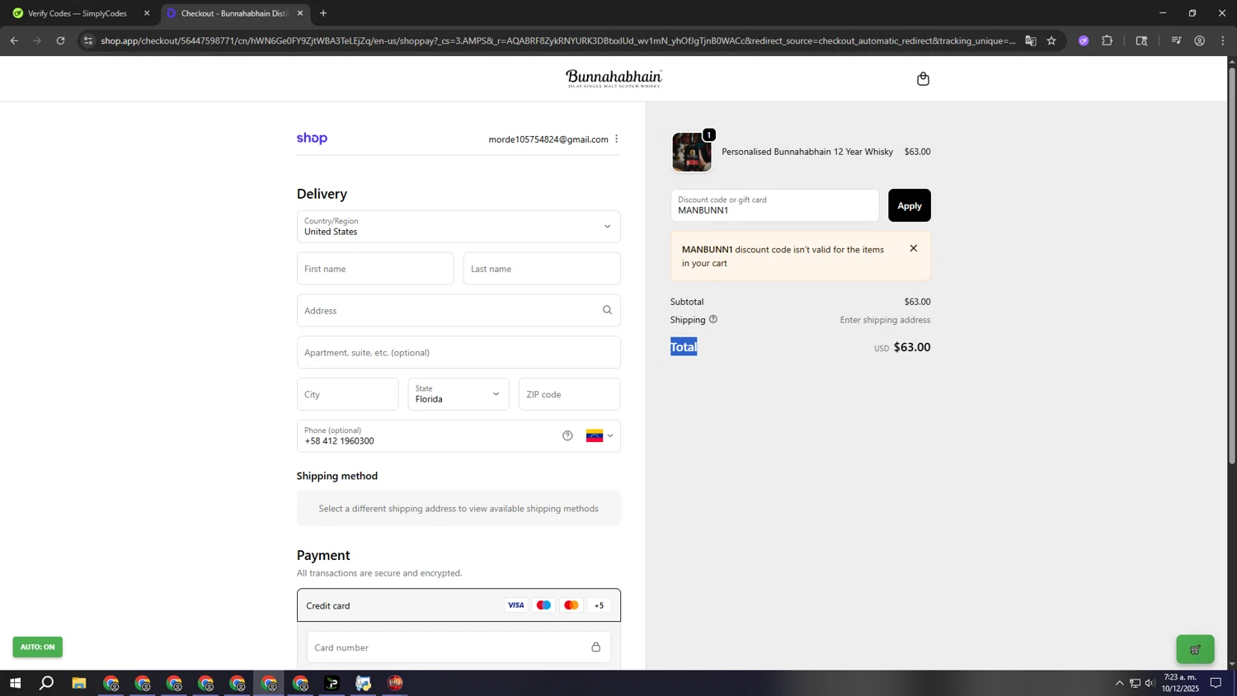Expand the State dropdown showing Florida
Viewport: 1237px width, 696px height.
459,394
